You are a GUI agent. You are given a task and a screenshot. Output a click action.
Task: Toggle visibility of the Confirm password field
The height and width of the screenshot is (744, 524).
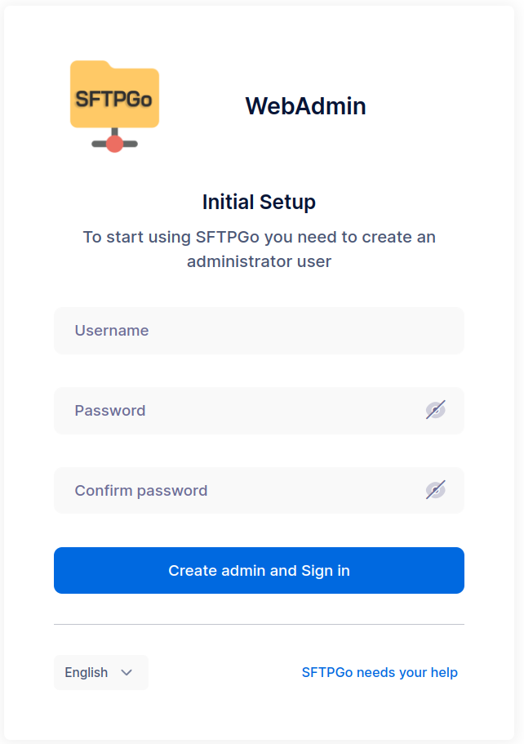[x=436, y=490]
